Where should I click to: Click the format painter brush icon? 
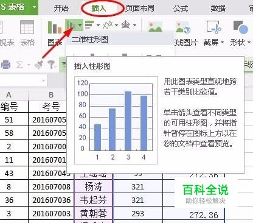pyautogui.click(x=38, y=65)
